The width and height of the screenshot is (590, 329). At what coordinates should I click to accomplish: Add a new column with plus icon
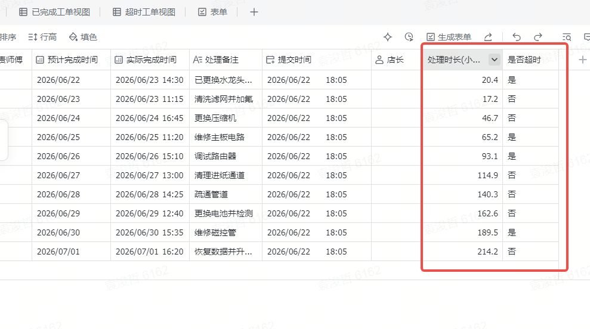coord(582,60)
